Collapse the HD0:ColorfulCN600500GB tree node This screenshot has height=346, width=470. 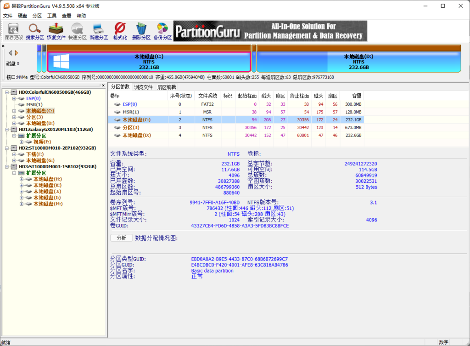pyautogui.click(x=6, y=92)
